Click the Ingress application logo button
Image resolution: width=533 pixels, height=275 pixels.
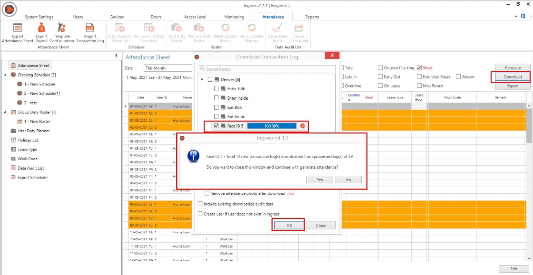click(9, 10)
